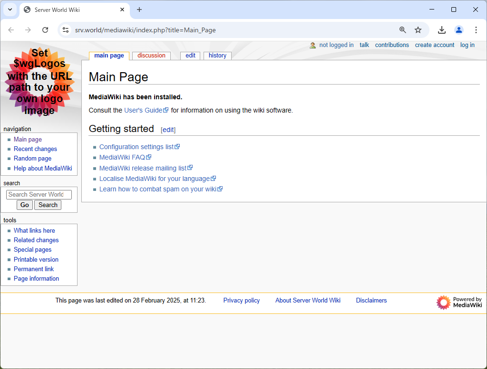
Task: Open the User's Guide link
Action: click(146, 110)
